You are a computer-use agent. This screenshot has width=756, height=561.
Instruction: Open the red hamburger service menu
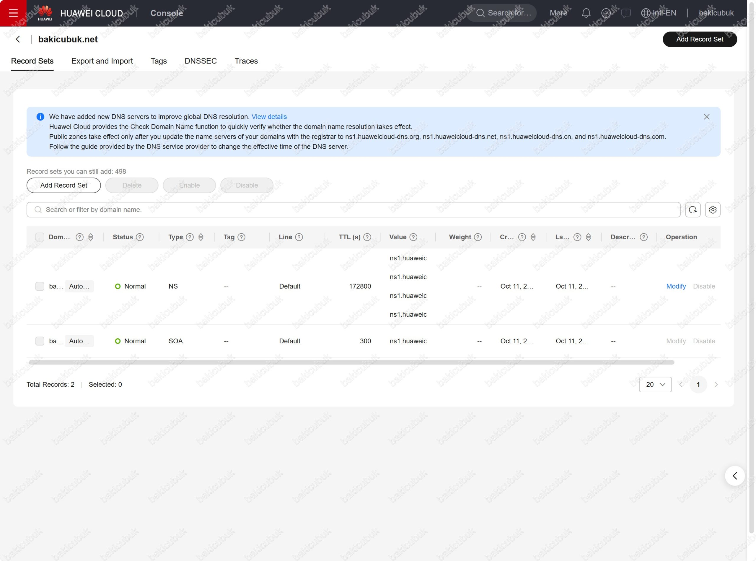13,13
